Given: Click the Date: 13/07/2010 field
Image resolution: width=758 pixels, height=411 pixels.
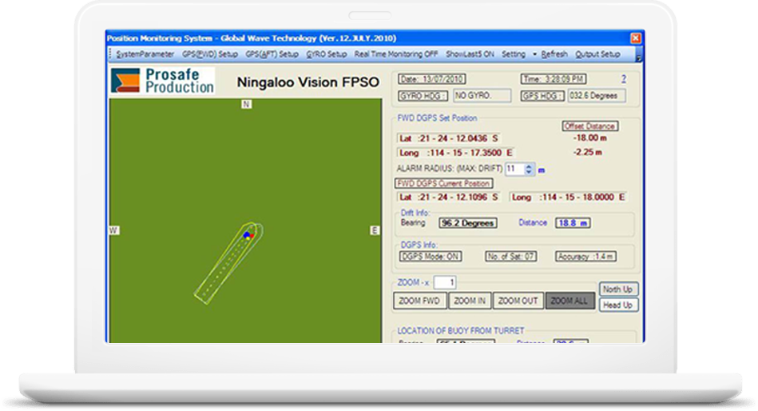Looking at the screenshot, I should tap(432, 79).
